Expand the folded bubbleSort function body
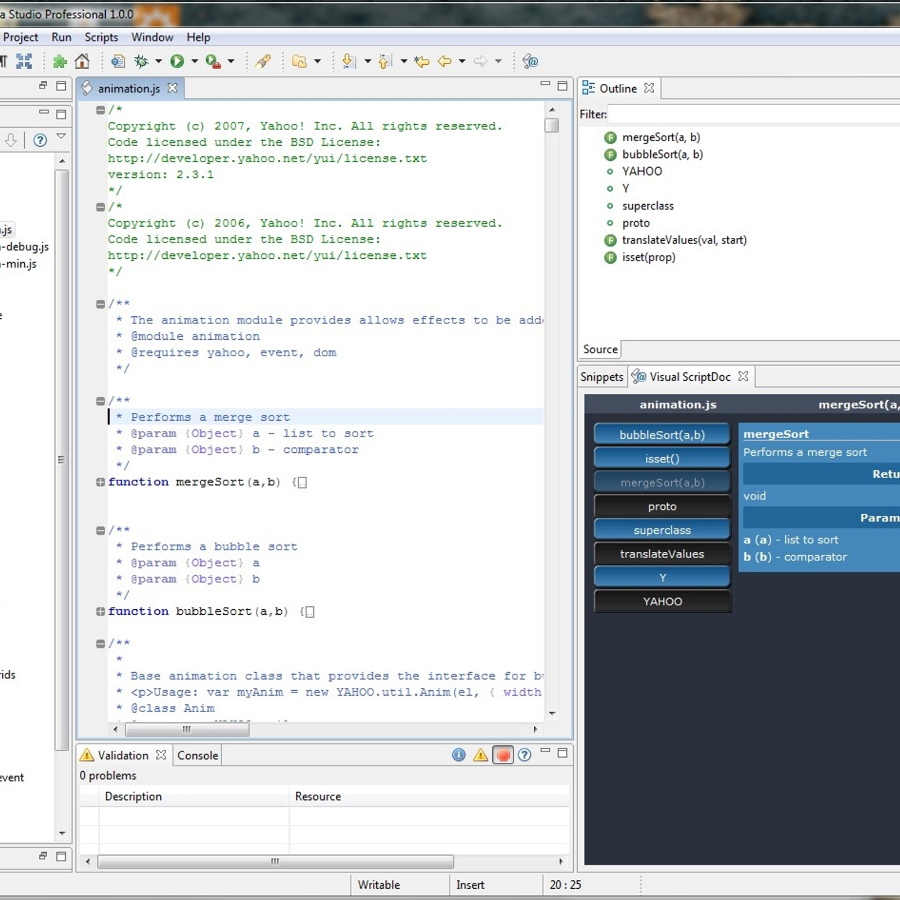This screenshot has width=900, height=900. [x=100, y=611]
